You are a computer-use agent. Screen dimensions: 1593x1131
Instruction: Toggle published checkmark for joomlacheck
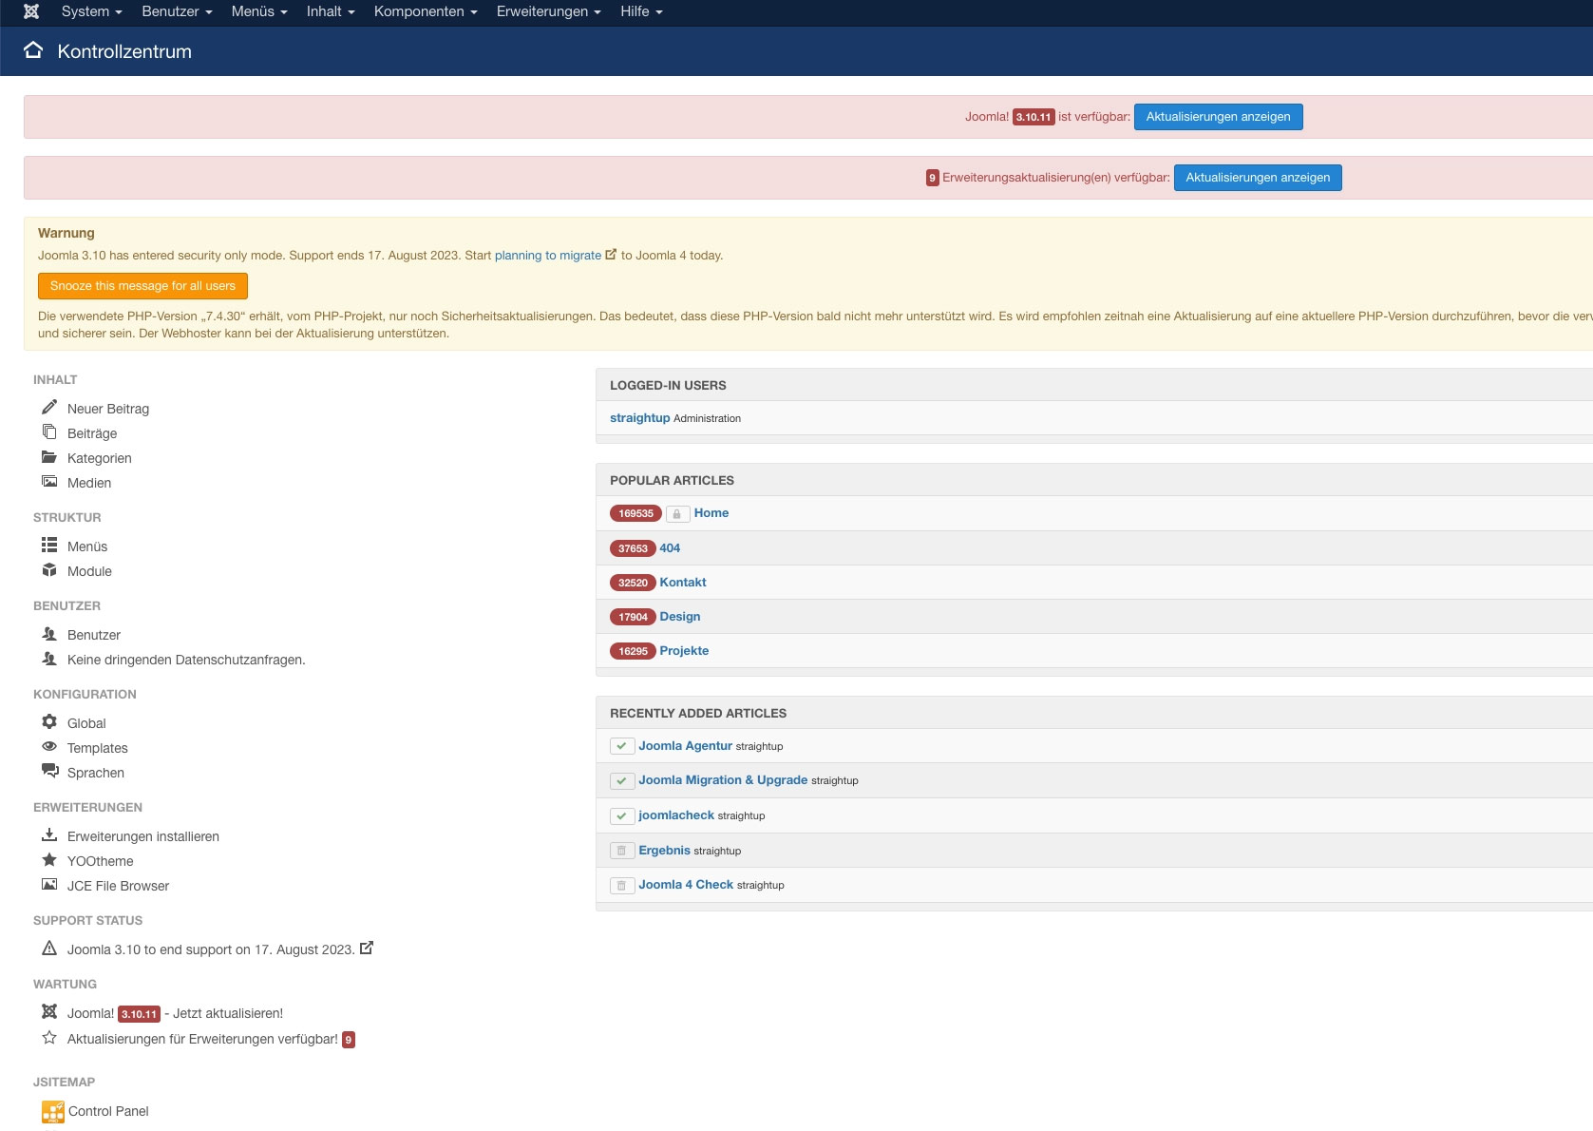(622, 815)
